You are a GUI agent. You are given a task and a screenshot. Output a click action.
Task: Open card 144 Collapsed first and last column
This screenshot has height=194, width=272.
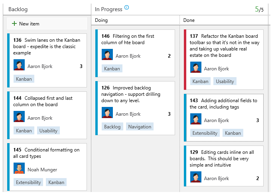[x=43, y=101]
